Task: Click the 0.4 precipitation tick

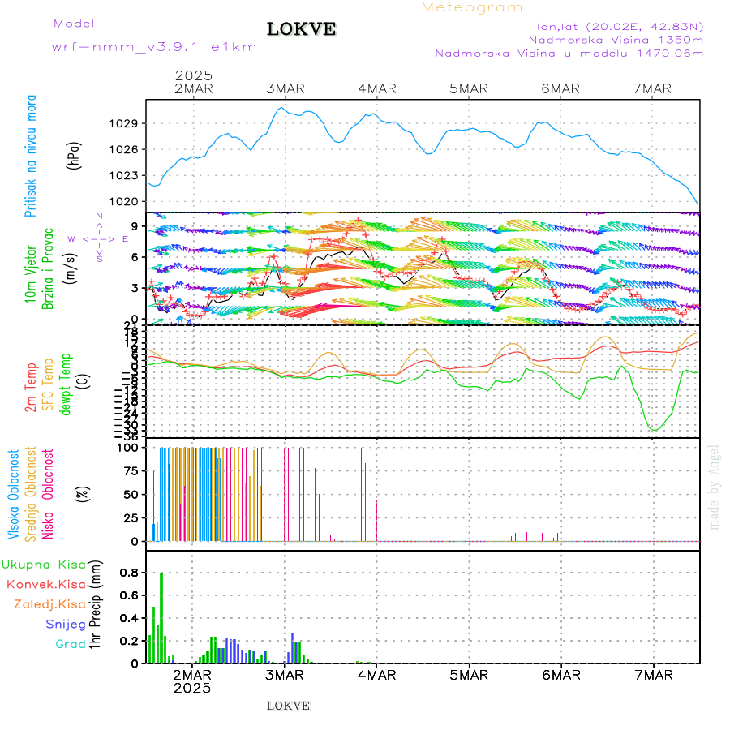Action: 129,618
